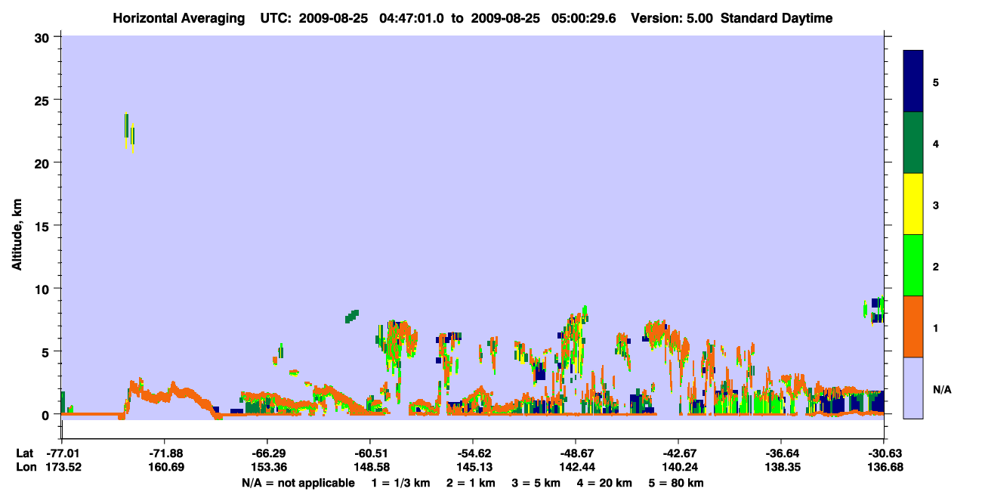Click the small green cloud near 8 km
Viewport: 982px width, 504px height.
[x=352, y=316]
